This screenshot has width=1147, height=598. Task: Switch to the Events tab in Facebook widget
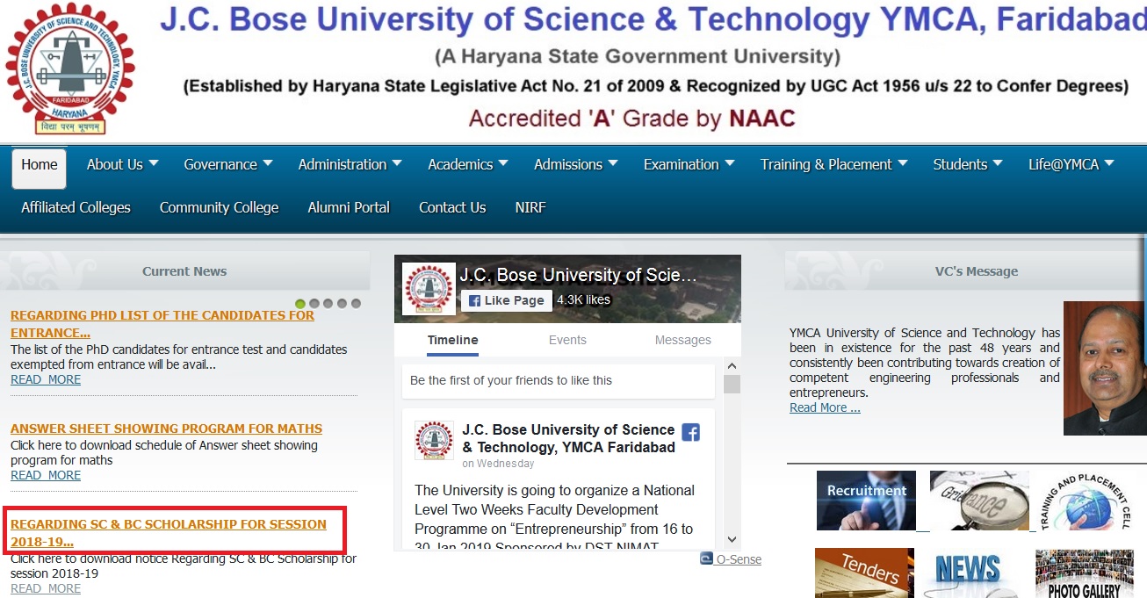[x=567, y=340]
